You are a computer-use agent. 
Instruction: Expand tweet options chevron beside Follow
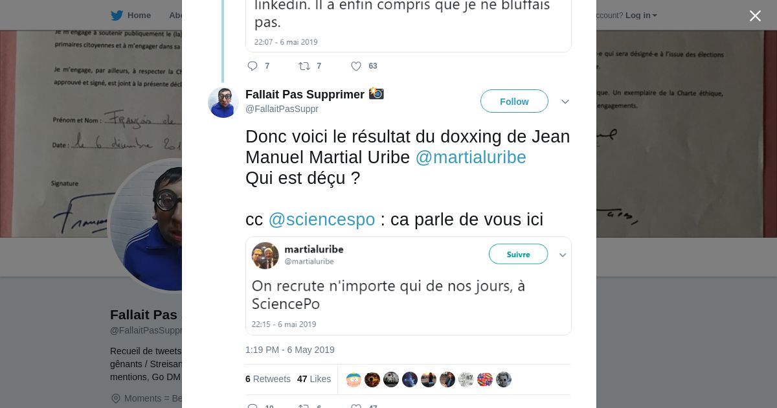565,102
